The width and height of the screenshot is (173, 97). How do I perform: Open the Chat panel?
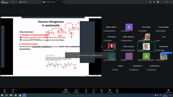click(86, 91)
